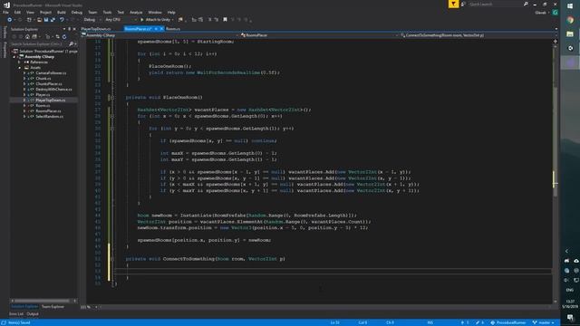Collapse the for loop at line 18
580x326 pixels.
(x=112, y=54)
